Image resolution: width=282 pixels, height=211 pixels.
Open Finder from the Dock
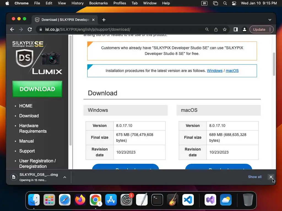(34, 200)
